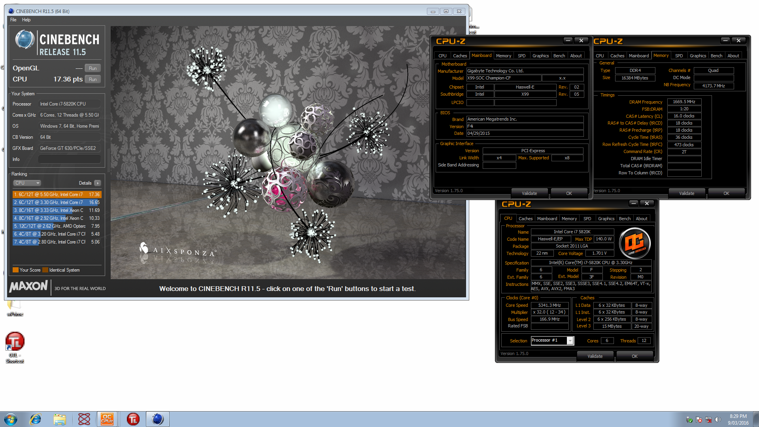Open Bench tab in processor CPU-Z window
Image resolution: width=759 pixels, height=427 pixels.
point(625,219)
